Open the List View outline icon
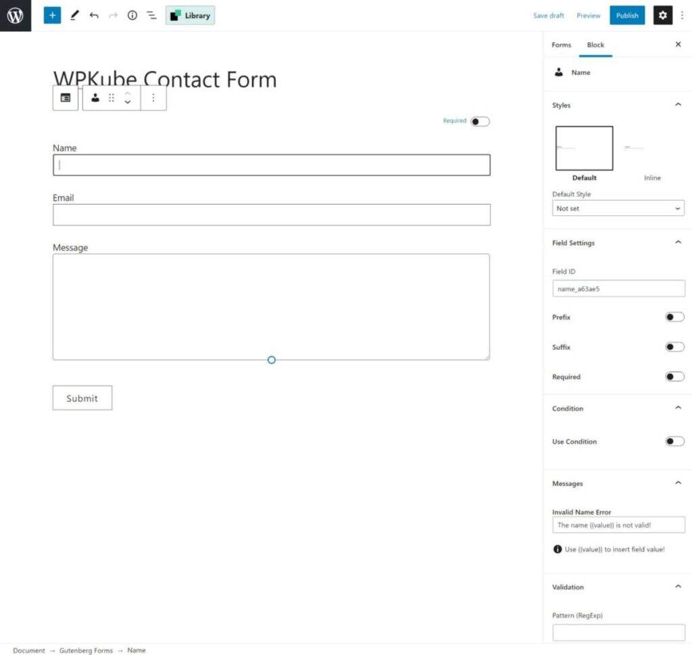Viewport: 692px width, 655px height. [x=152, y=16]
